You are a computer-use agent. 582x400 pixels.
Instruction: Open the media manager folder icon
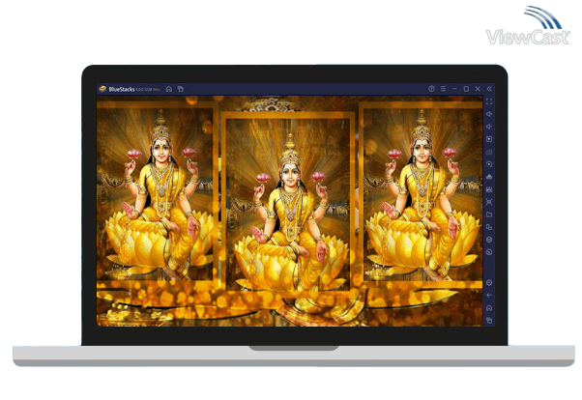click(x=489, y=214)
